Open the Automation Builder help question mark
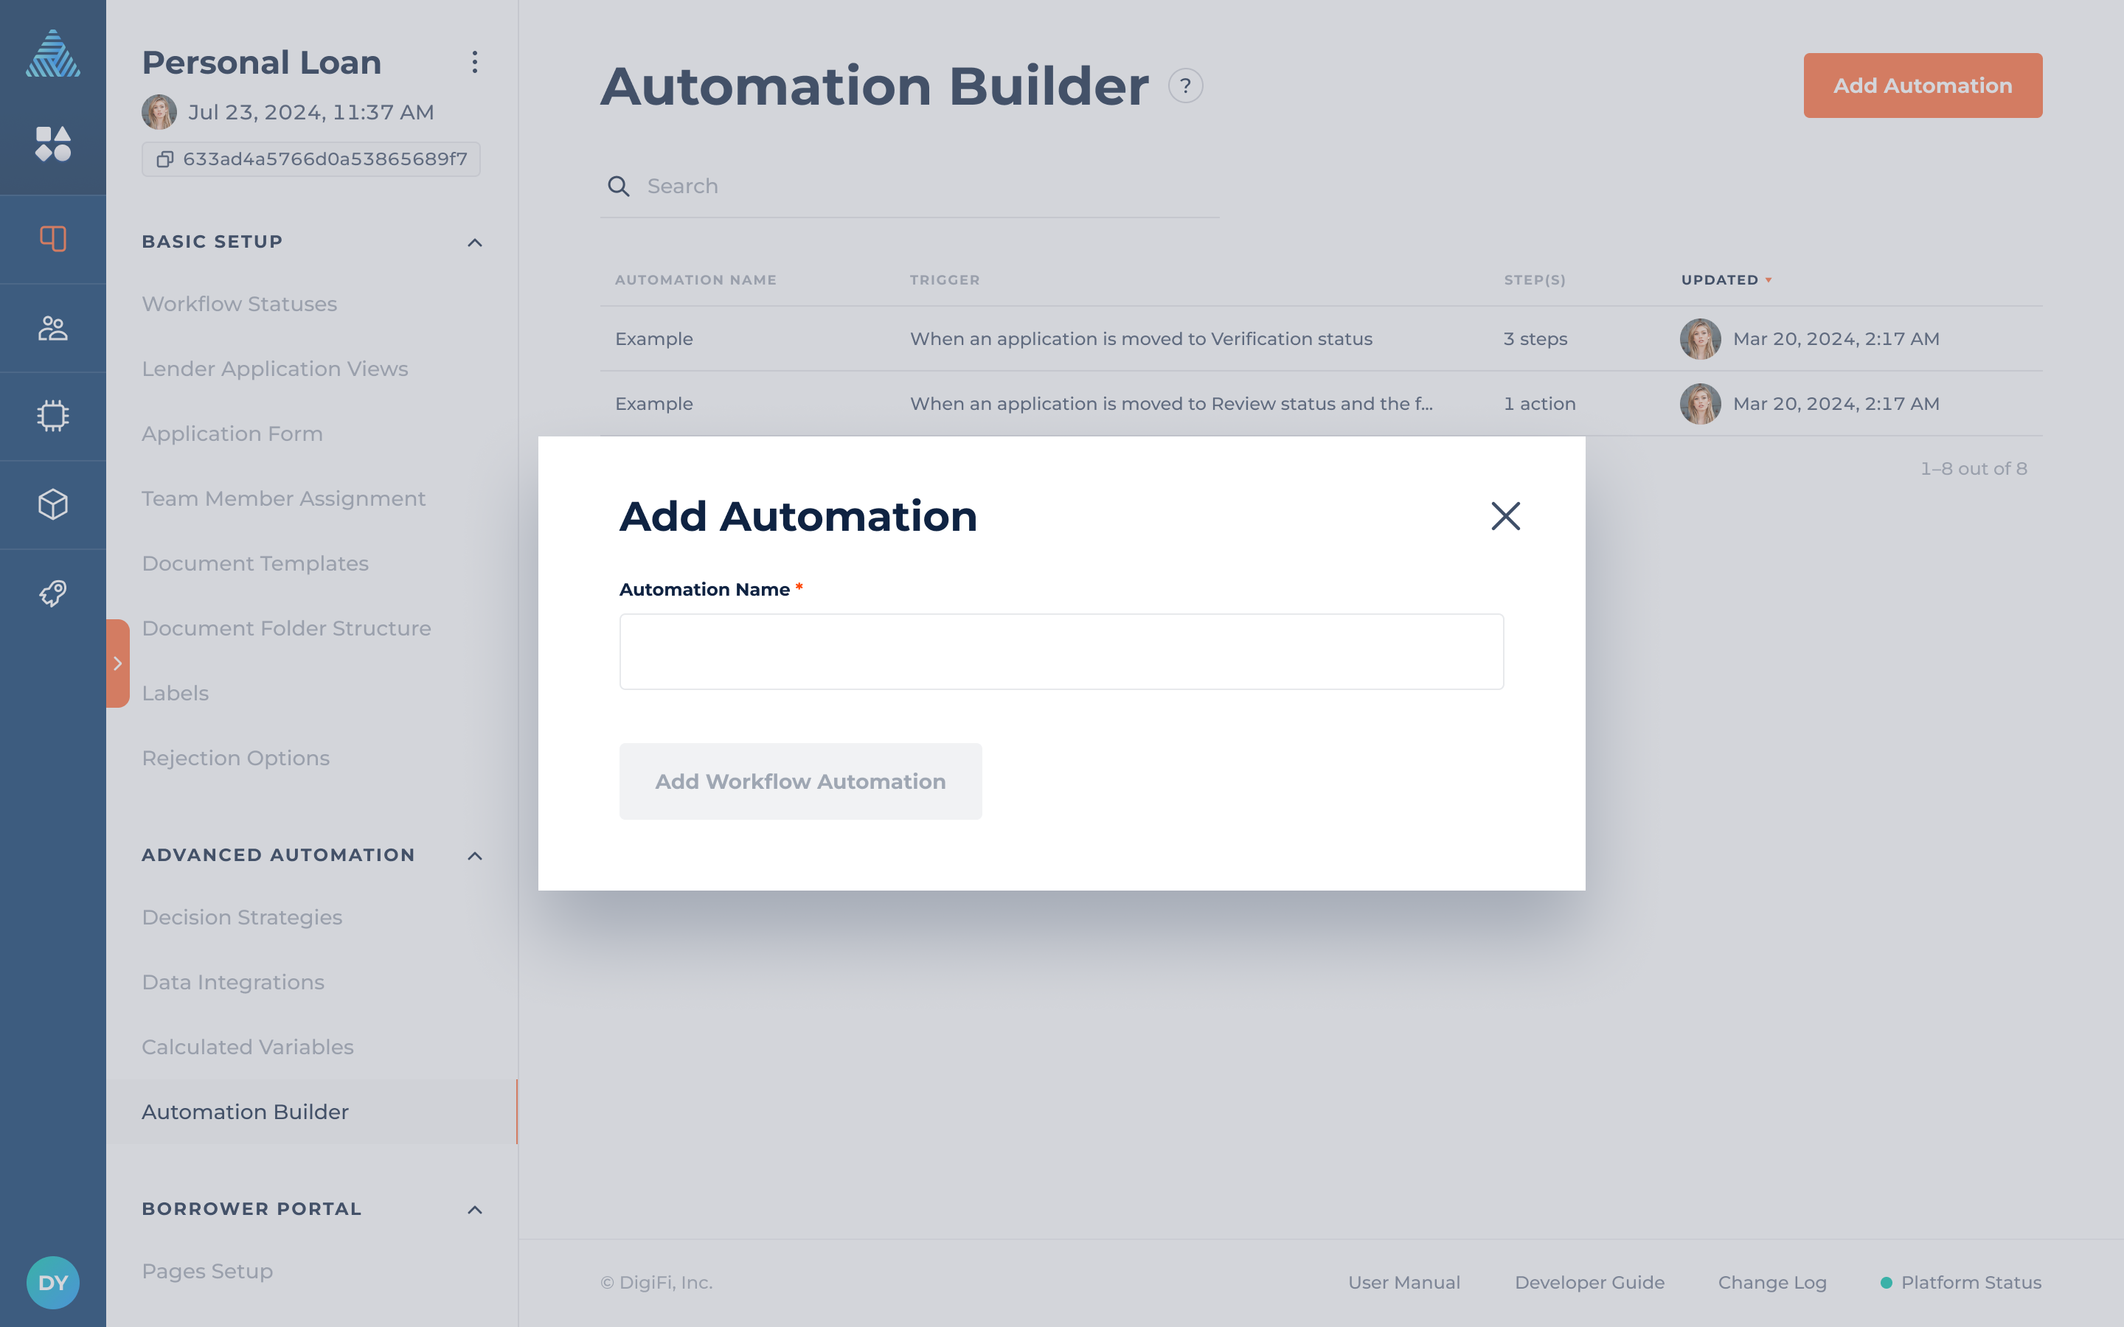Viewport: 2124px width, 1327px height. 1186,85
